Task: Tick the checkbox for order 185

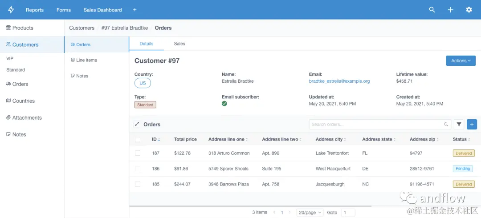Action: point(138,184)
